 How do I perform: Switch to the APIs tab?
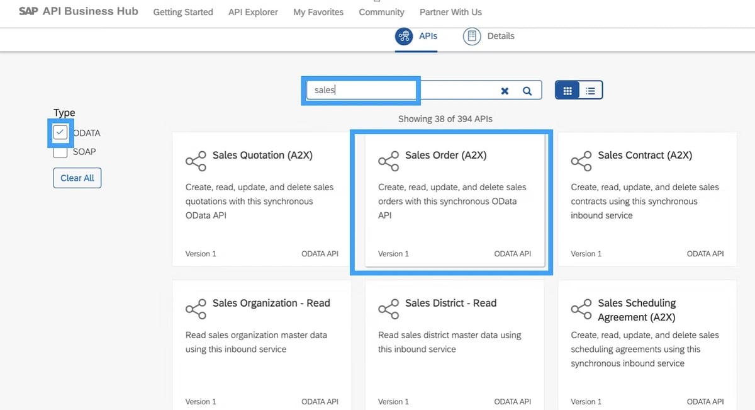[416, 37]
